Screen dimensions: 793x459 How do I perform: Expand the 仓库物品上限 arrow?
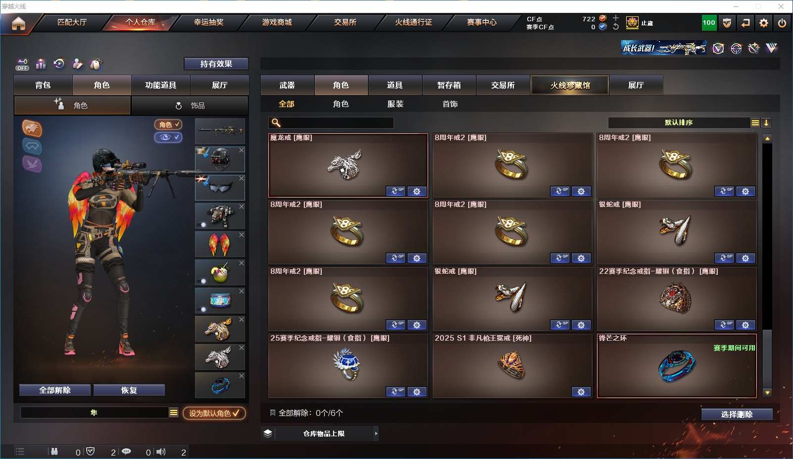point(376,433)
